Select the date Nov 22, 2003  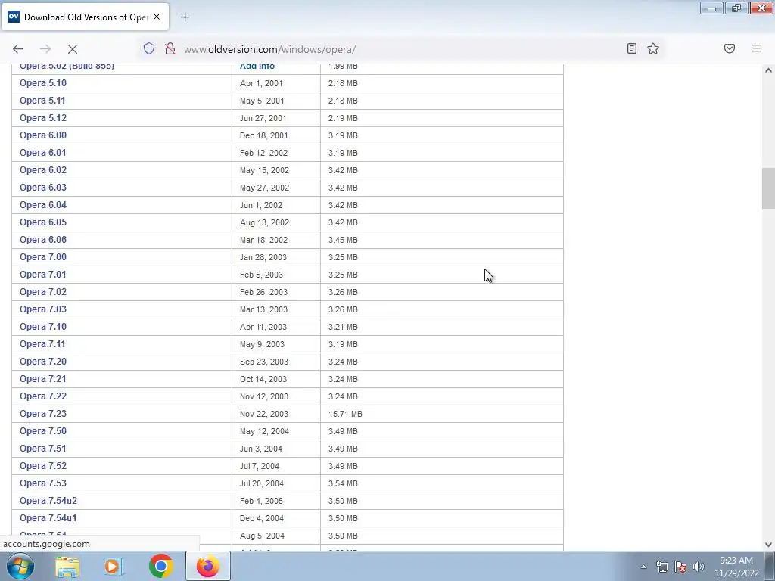click(264, 414)
